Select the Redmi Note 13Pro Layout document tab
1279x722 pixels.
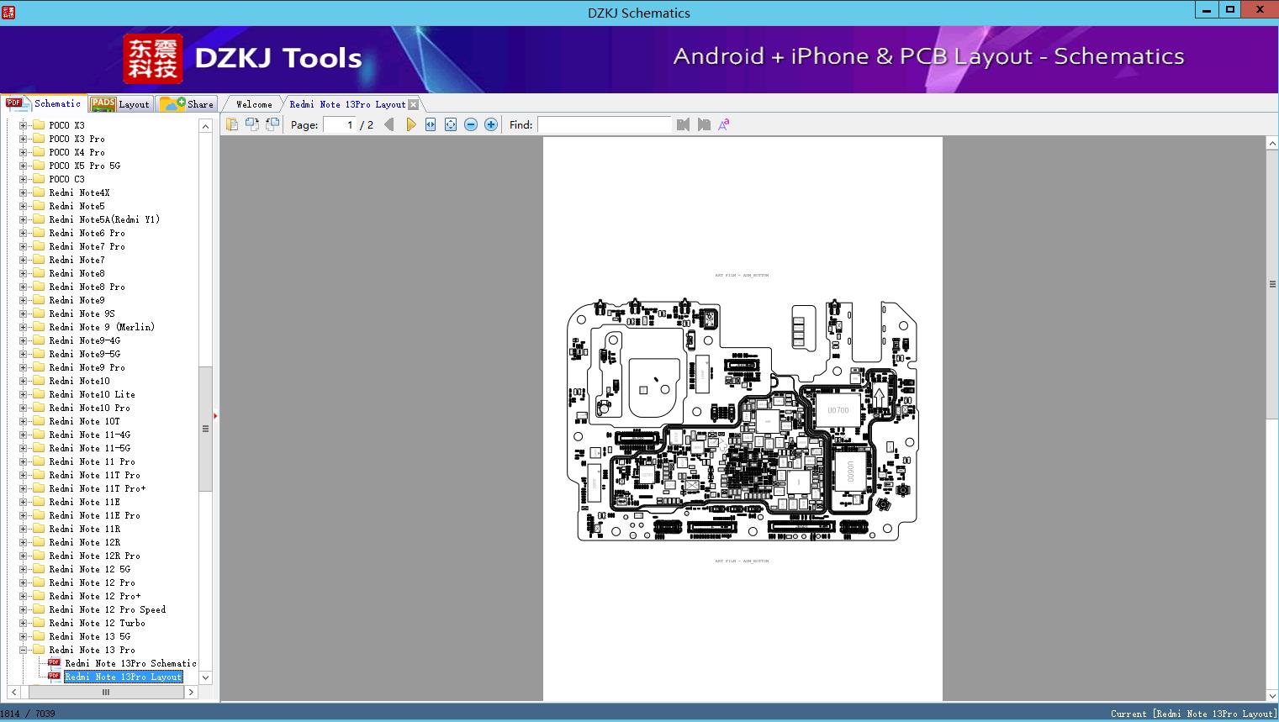[347, 104]
